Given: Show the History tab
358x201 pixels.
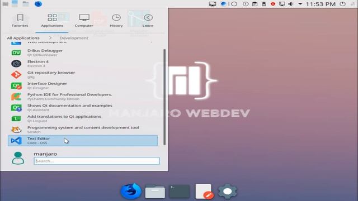Looking at the screenshot, I should [116, 21].
